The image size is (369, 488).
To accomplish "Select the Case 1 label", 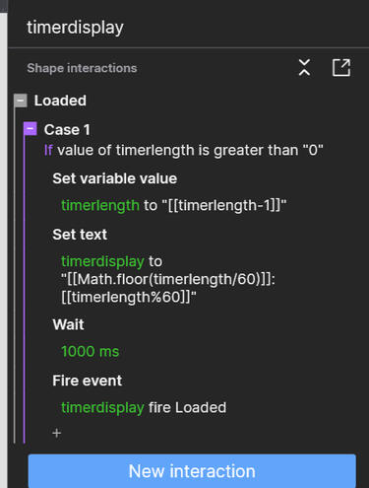I will [x=67, y=130].
